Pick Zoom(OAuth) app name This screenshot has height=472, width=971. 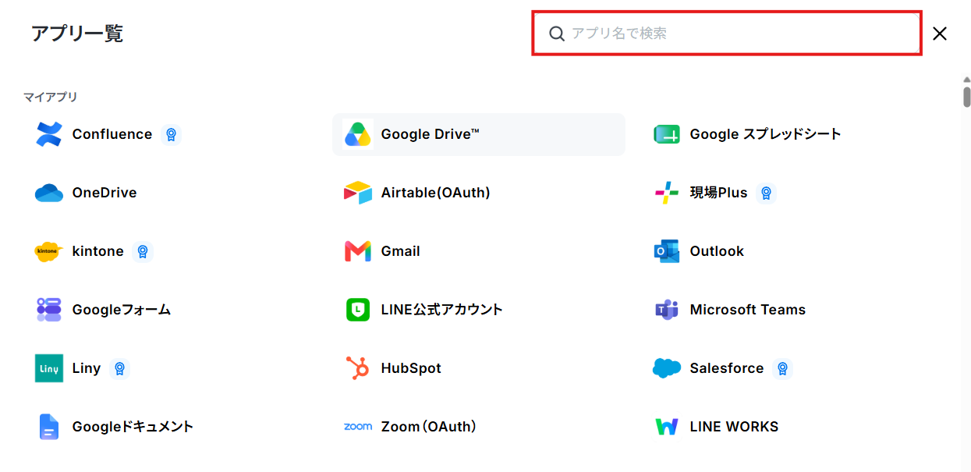(429, 427)
